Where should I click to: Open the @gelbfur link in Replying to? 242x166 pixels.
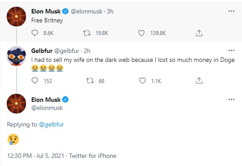[x=51, y=125]
